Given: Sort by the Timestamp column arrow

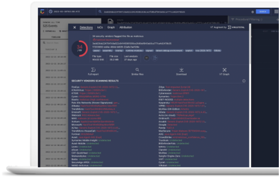Looking at the screenshot, I should click(x=56, y=49).
